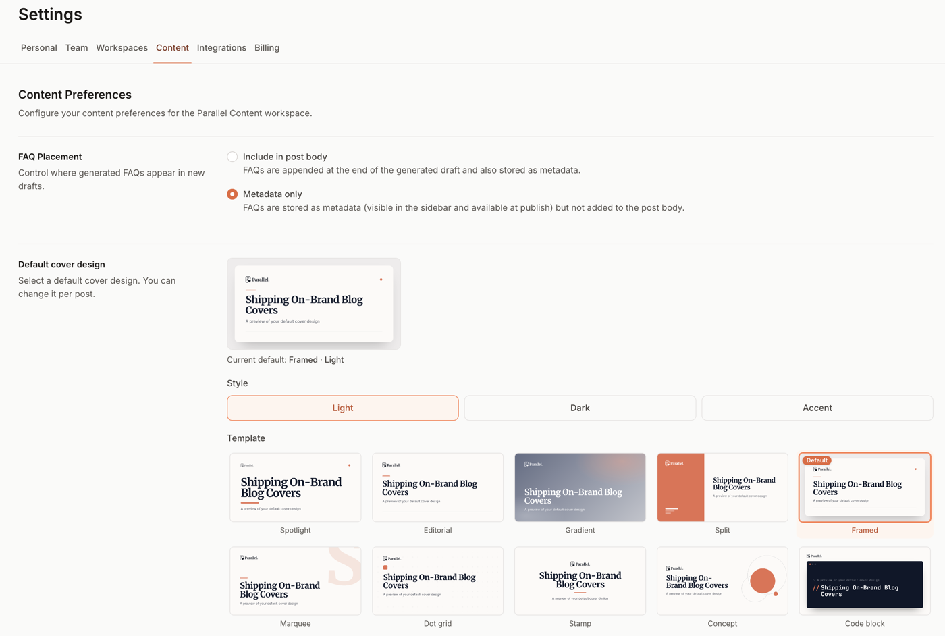This screenshot has height=636, width=945.
Task: Switch to the Billing tab
Action: pyautogui.click(x=267, y=48)
